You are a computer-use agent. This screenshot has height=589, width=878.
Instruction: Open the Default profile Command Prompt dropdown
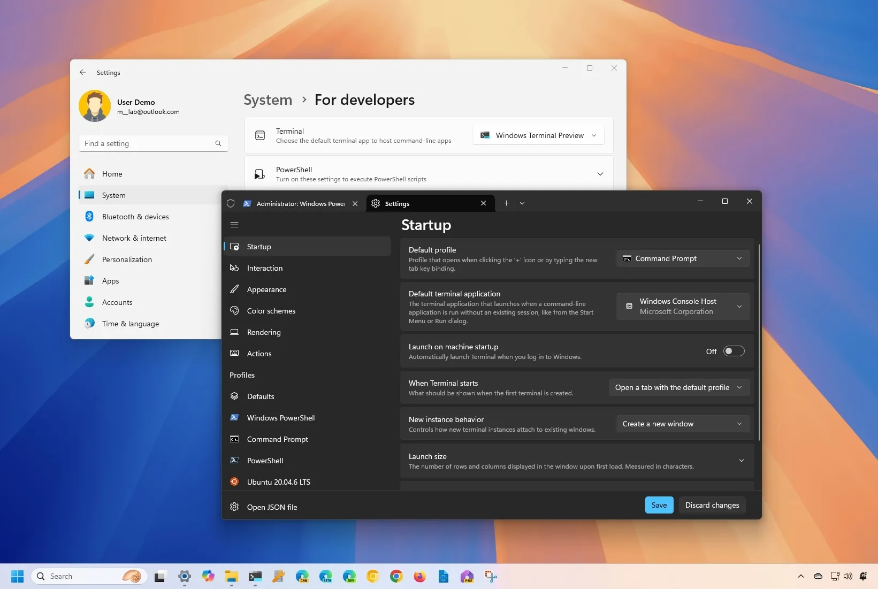683,258
